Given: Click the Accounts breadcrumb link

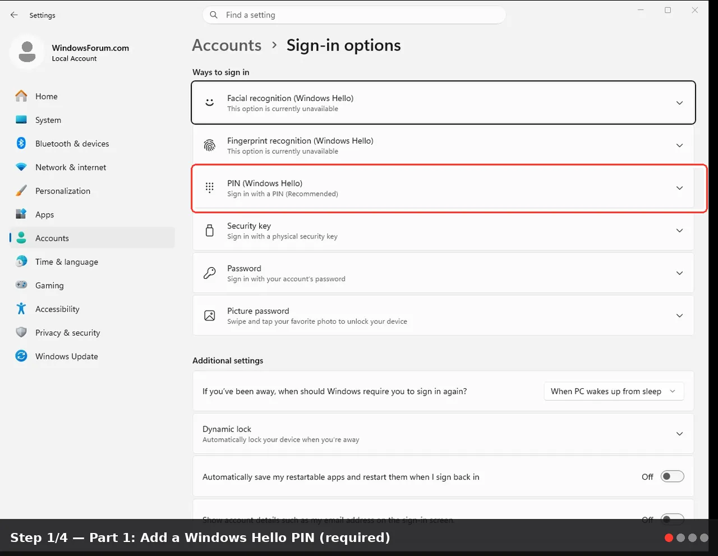Looking at the screenshot, I should pyautogui.click(x=227, y=45).
